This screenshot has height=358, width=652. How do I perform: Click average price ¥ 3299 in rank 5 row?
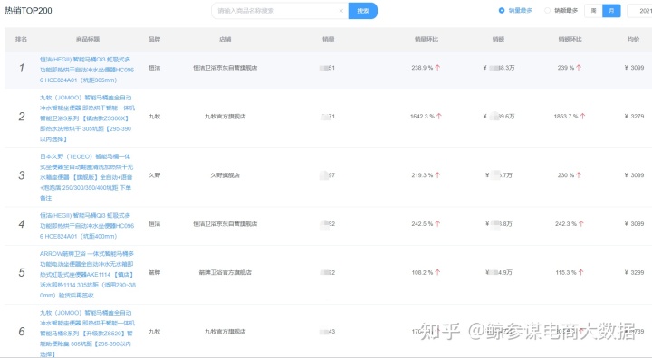tap(634, 273)
